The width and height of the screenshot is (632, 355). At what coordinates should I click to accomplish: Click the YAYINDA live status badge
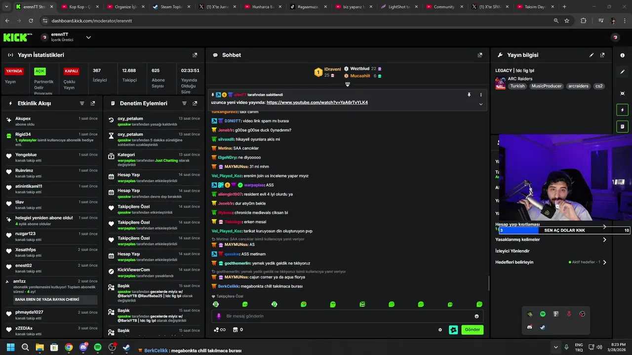14,71
